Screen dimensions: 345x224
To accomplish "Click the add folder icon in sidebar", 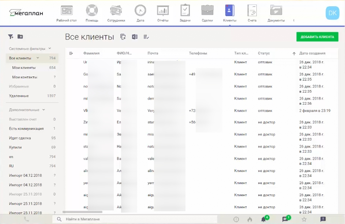I will 20,37.
